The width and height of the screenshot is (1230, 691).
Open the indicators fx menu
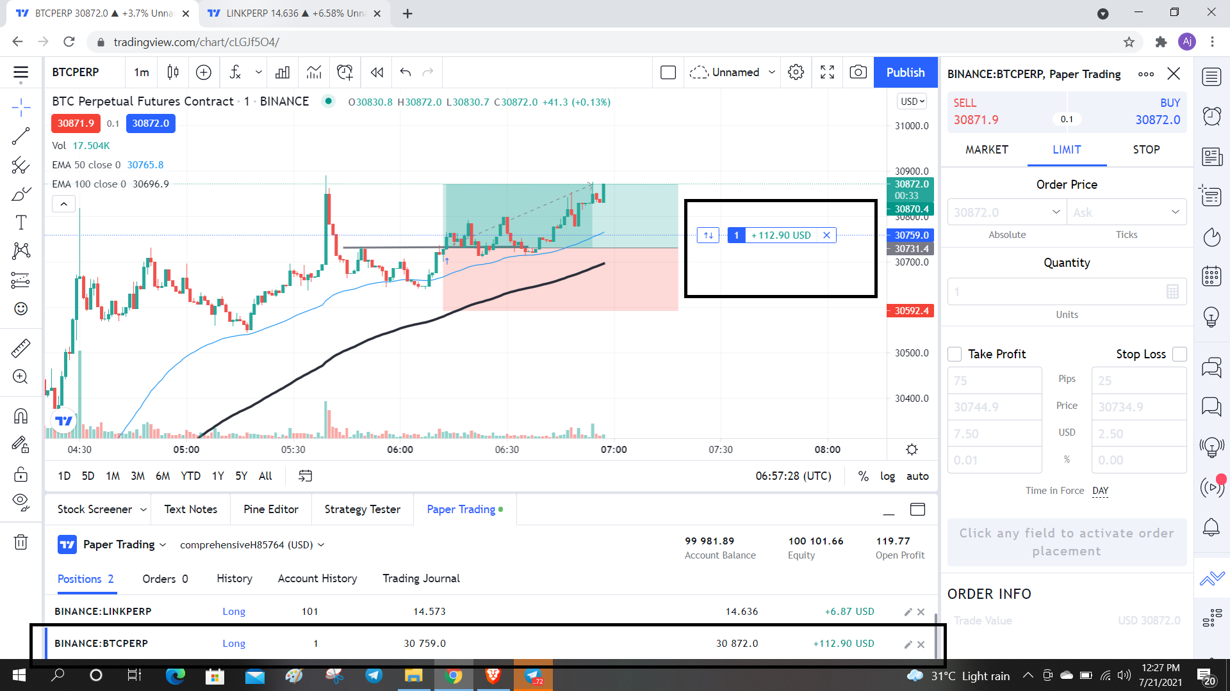(x=235, y=72)
